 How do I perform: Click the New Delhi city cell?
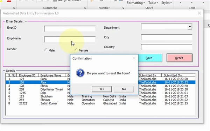(x=110, y=96)
